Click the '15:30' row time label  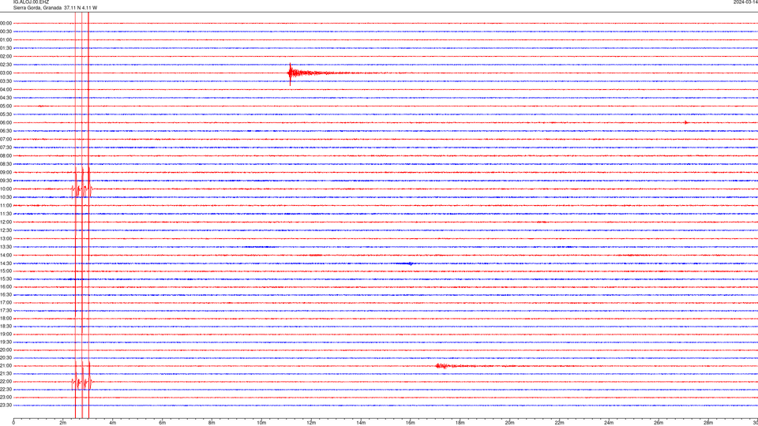click(6, 279)
